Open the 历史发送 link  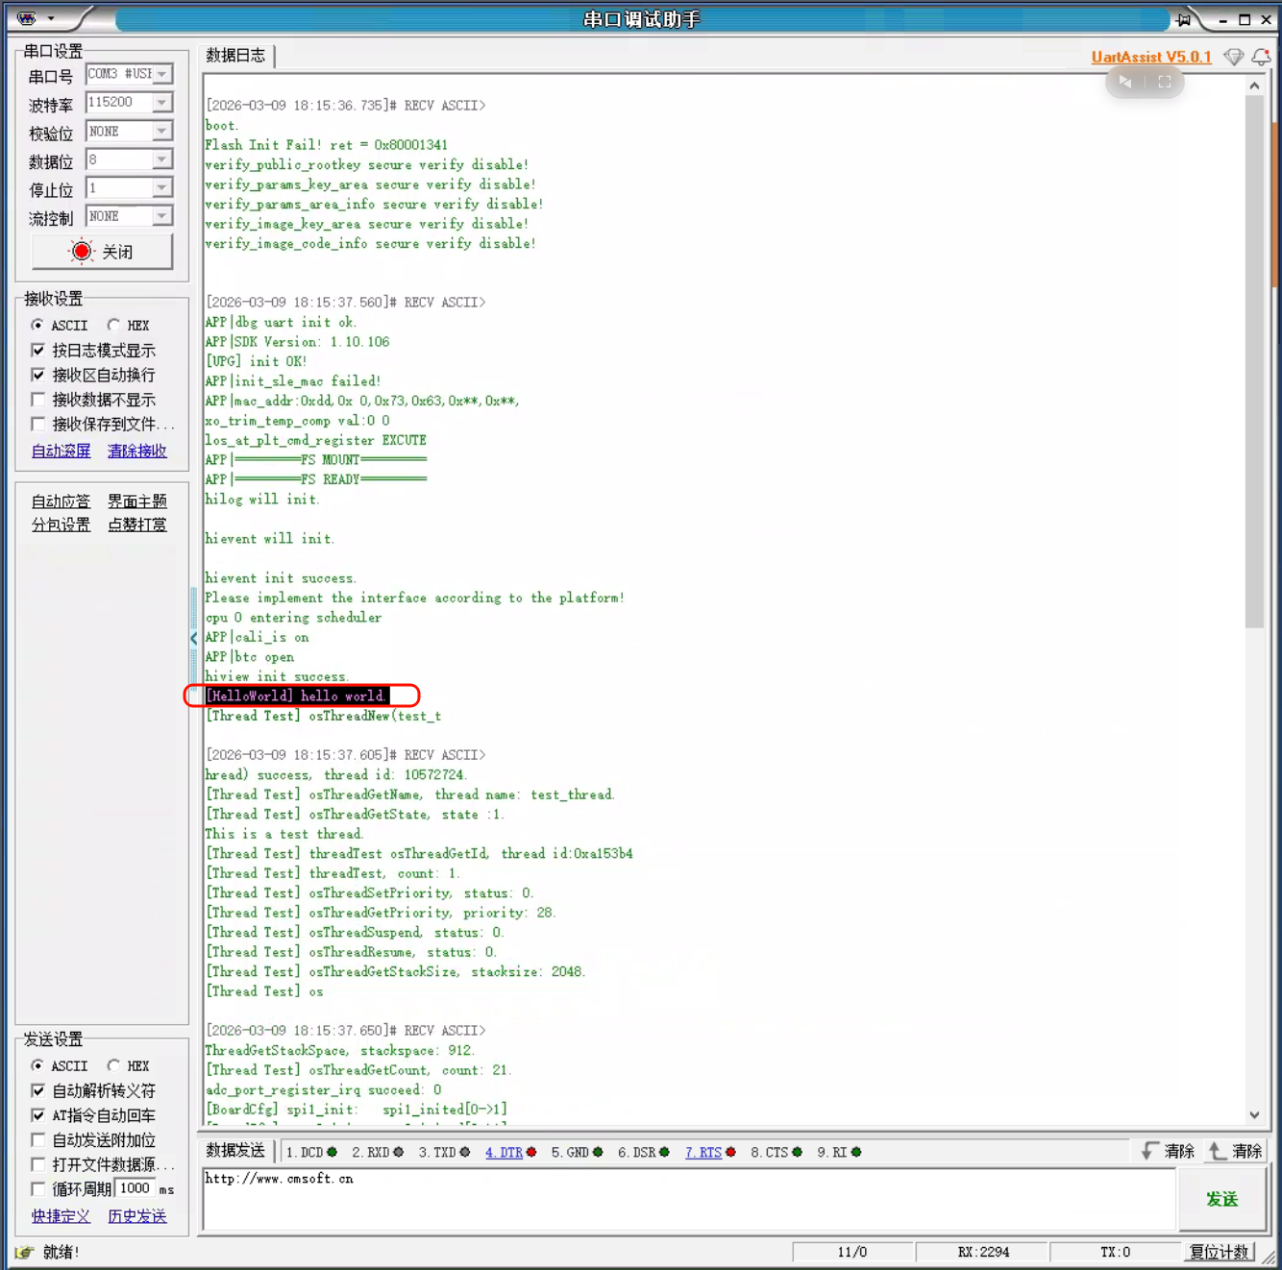(x=137, y=1216)
